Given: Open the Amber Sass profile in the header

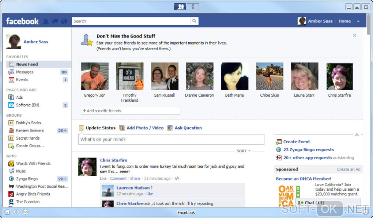Looking at the screenshot, I should 315,21.
